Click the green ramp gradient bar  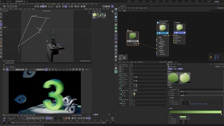[x=195, y=112]
